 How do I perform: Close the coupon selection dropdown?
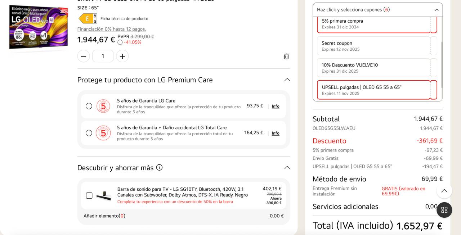pyautogui.click(x=437, y=10)
